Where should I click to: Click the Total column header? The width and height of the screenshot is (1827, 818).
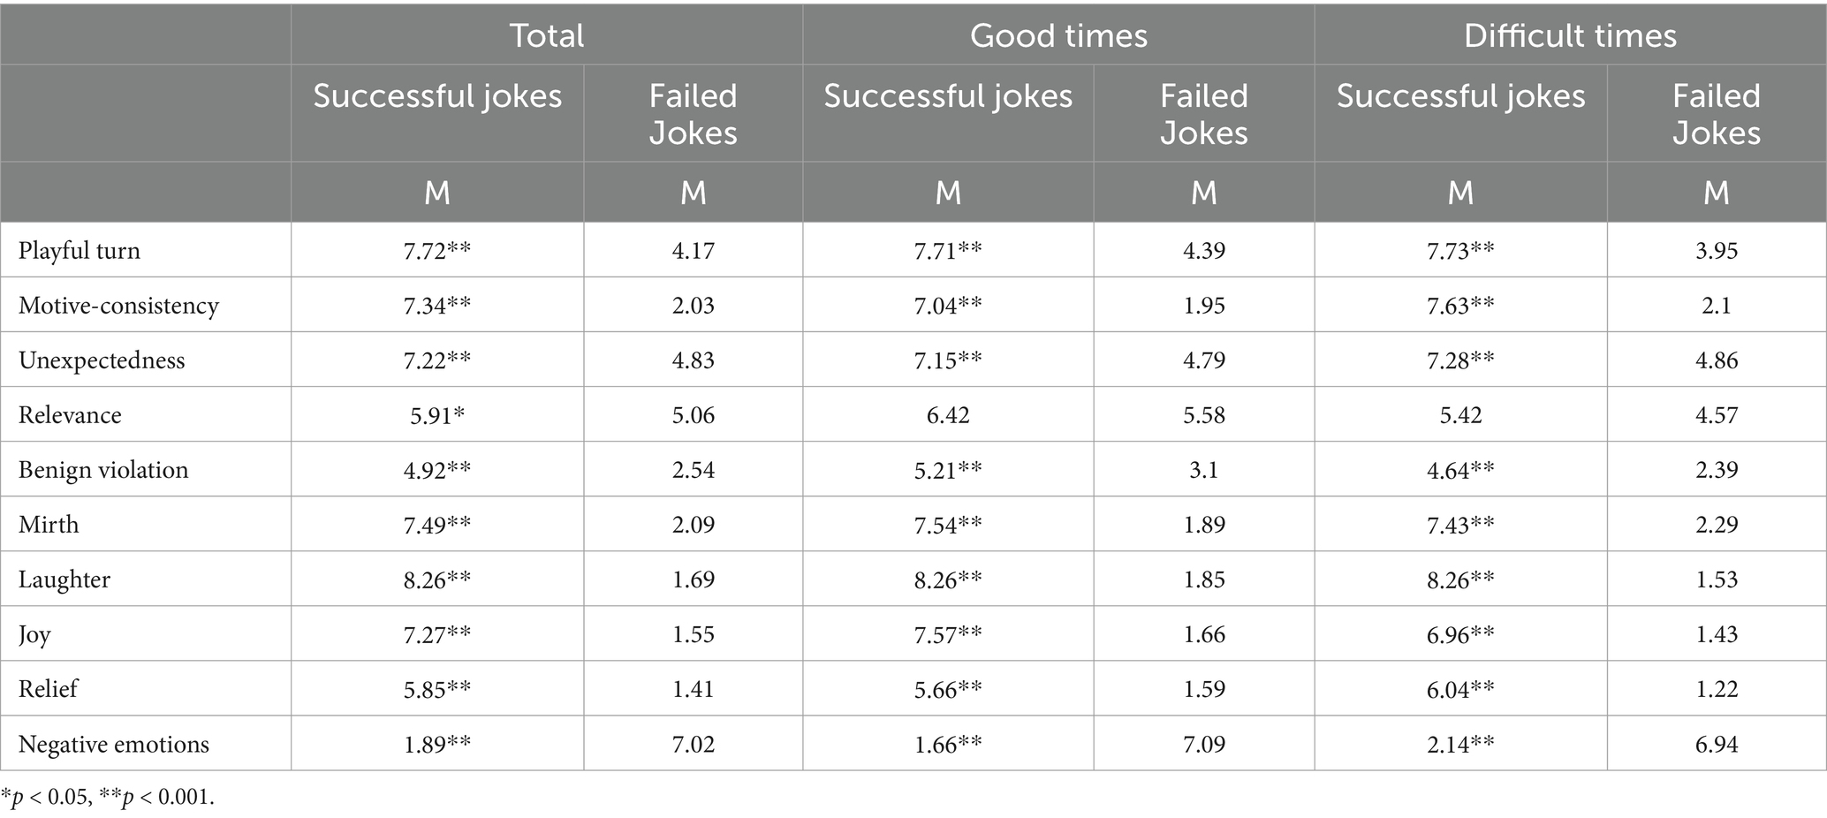pos(547,35)
